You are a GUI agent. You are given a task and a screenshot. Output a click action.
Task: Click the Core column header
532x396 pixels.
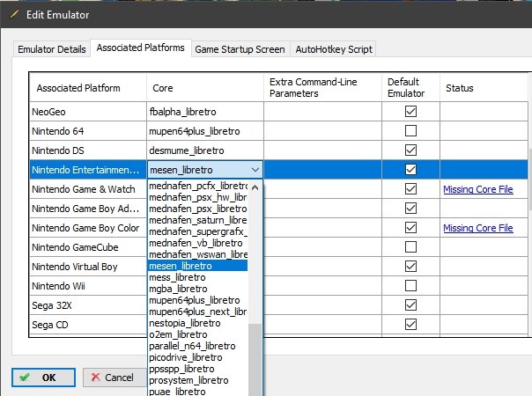click(x=205, y=87)
